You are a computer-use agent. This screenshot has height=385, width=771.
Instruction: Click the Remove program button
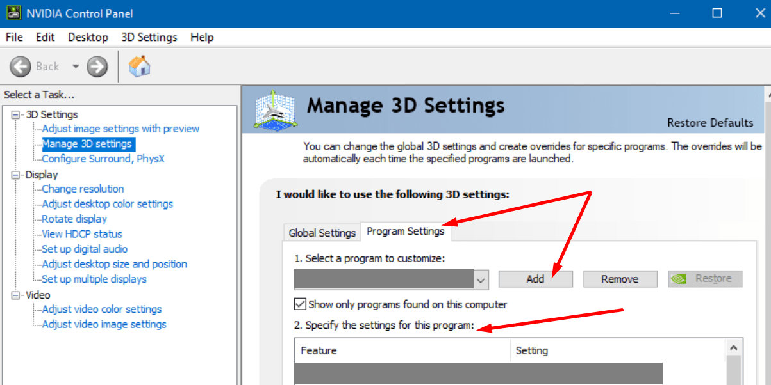[620, 279]
